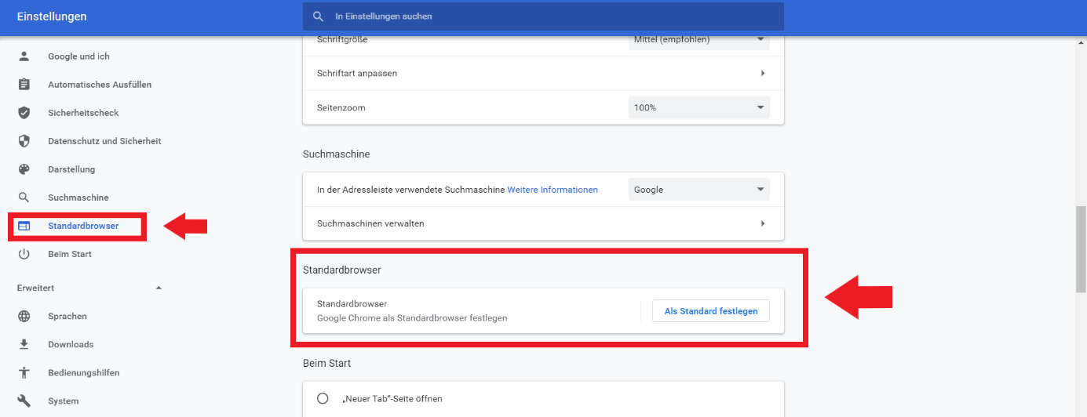Image resolution: width=1087 pixels, height=417 pixels.
Task: Click the Beim Start power icon
Action: click(x=24, y=254)
